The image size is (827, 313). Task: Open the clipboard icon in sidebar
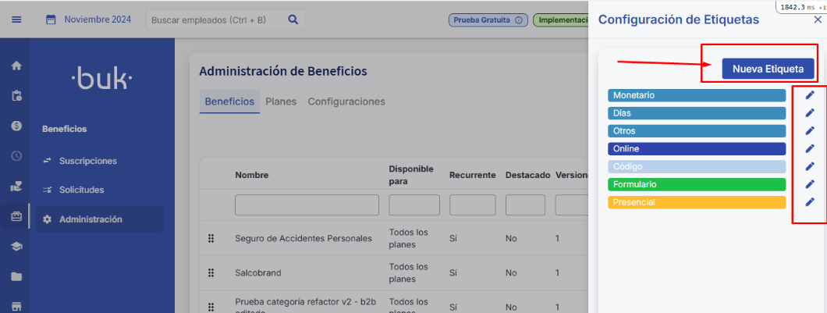[x=17, y=96]
